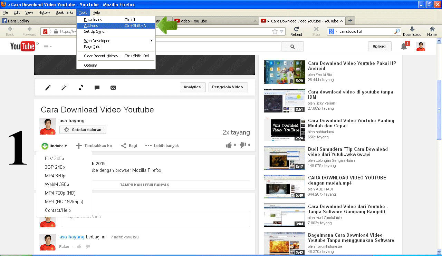The image size is (442, 256).
Task: Open the 8:17 Budi Samudera video thumbnail
Action: tap(285, 158)
